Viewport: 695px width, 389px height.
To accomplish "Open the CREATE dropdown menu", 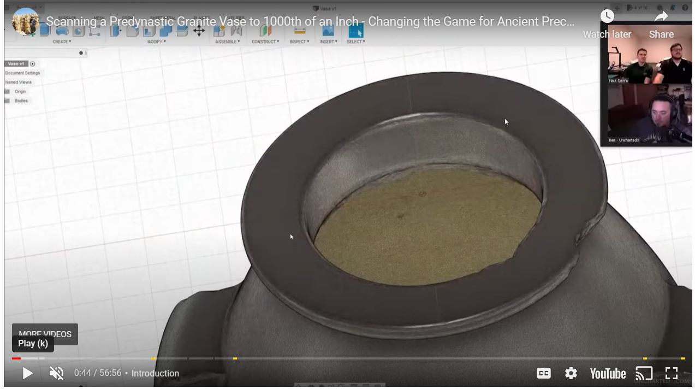I will tap(62, 42).
